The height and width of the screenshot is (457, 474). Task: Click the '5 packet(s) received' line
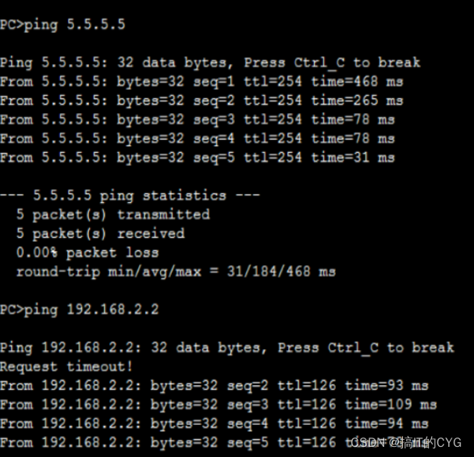[101, 234]
